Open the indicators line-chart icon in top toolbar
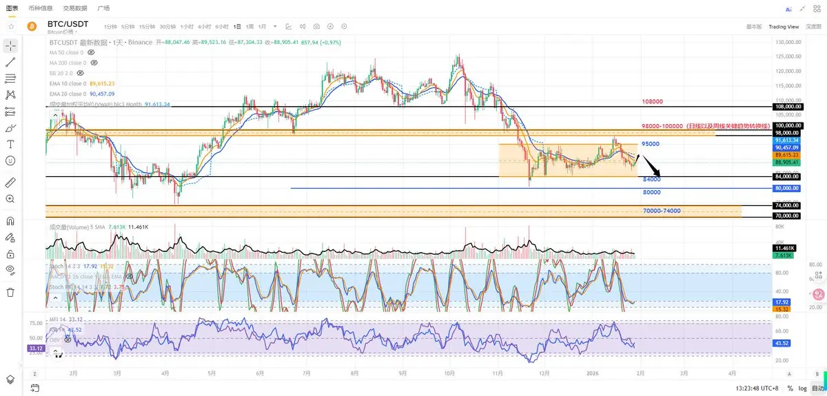Image resolution: width=827 pixels, height=396 pixels. 289,26
